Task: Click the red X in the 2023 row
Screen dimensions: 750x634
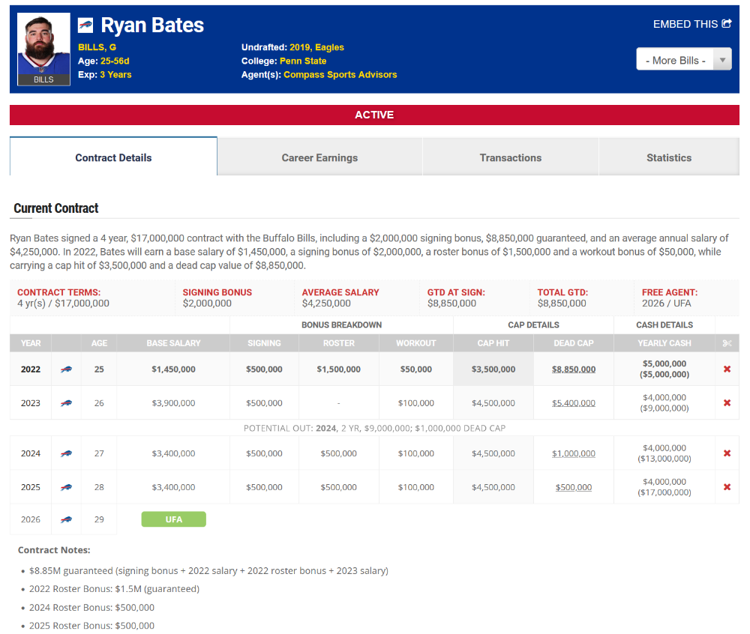Action: point(727,402)
